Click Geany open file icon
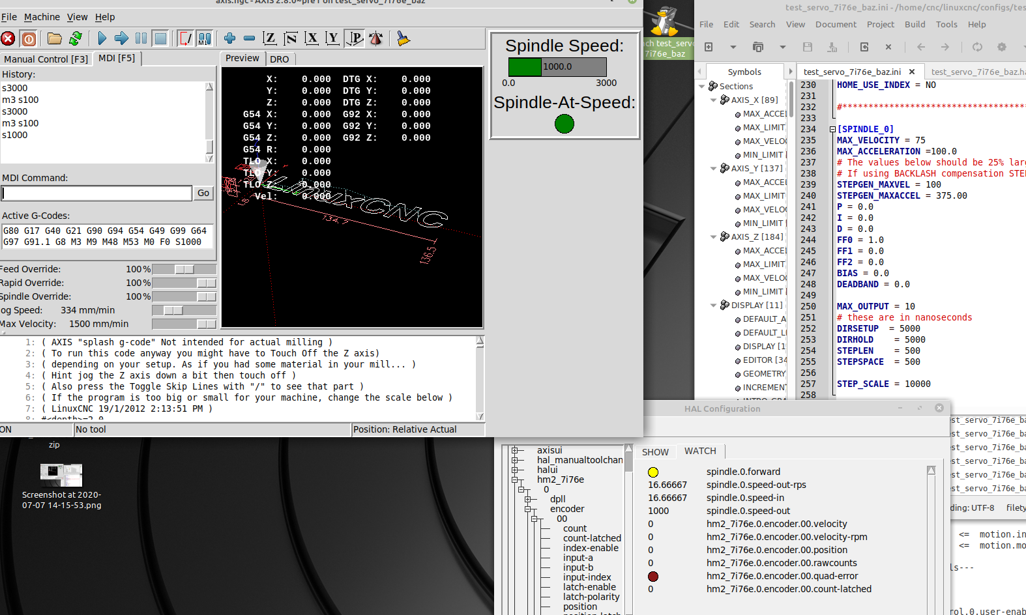This screenshot has width=1026, height=615. click(x=757, y=47)
